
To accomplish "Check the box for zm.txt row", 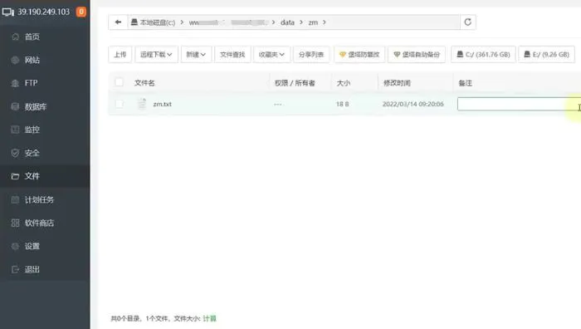I will tap(119, 104).
